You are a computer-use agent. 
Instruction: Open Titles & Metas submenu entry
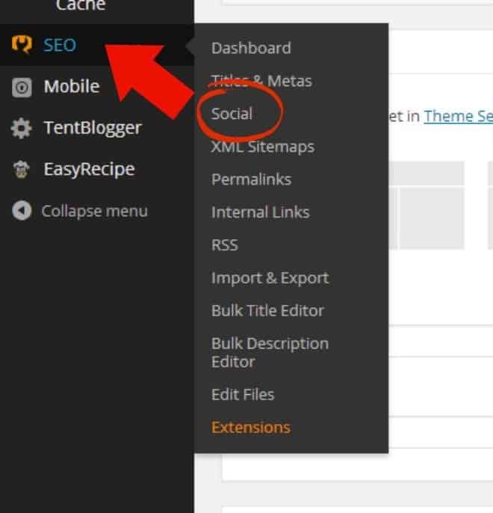[x=261, y=81]
